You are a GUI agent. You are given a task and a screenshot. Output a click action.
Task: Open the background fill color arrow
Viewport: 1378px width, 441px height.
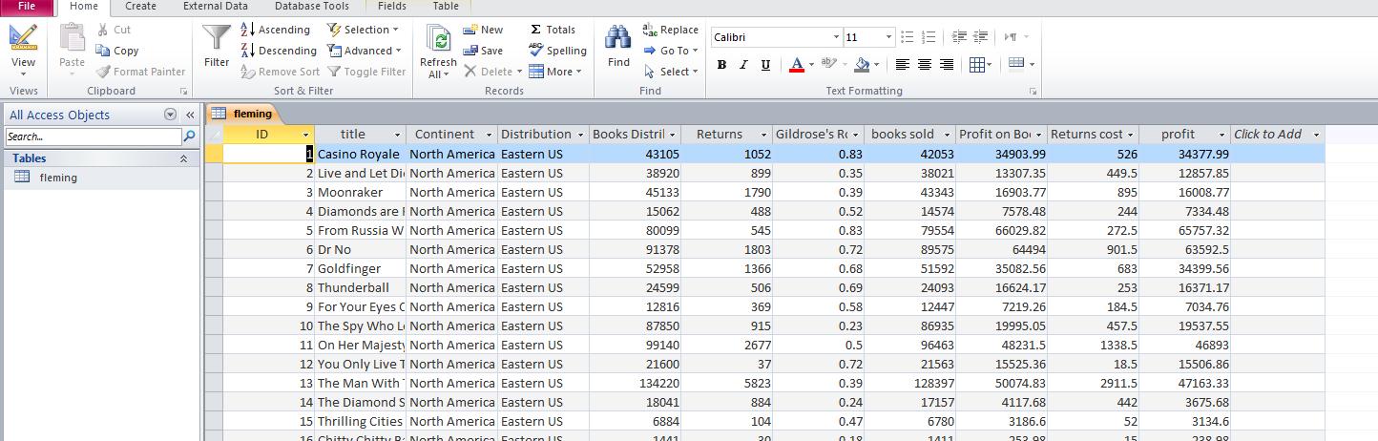pyautogui.click(x=877, y=65)
